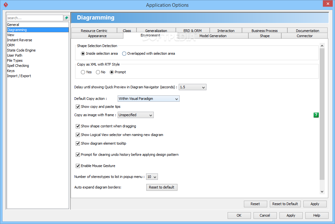
Task: Select State Code Engine category
Action: [38, 50]
